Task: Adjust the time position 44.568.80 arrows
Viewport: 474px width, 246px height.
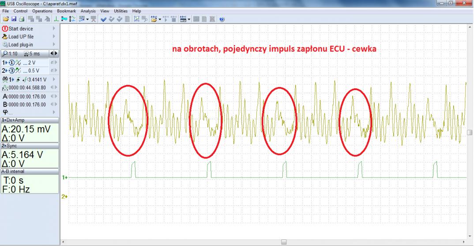Action: point(53,87)
